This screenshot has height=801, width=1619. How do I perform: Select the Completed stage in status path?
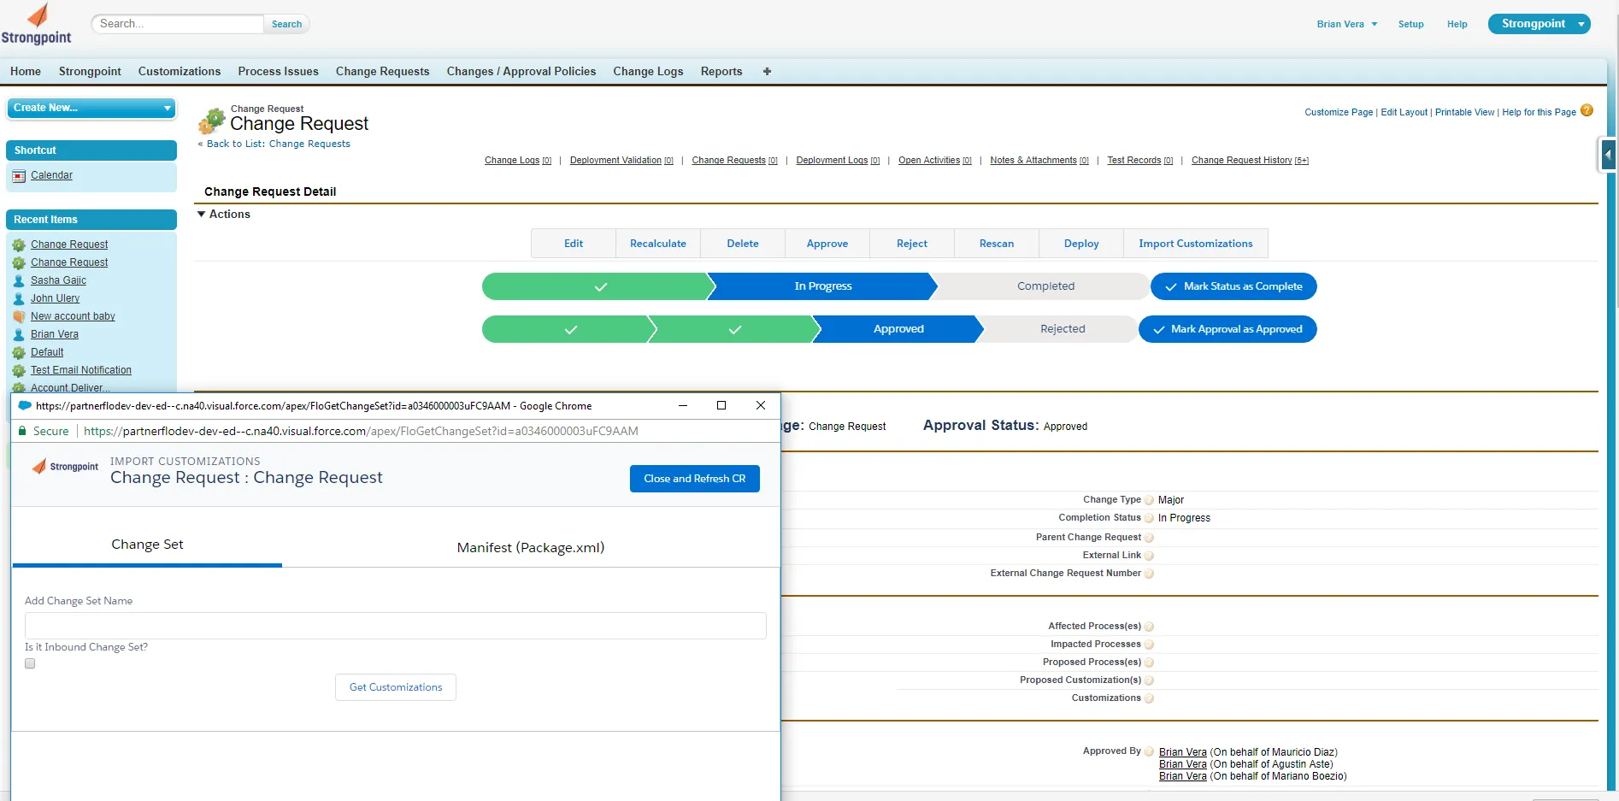pyautogui.click(x=1045, y=286)
